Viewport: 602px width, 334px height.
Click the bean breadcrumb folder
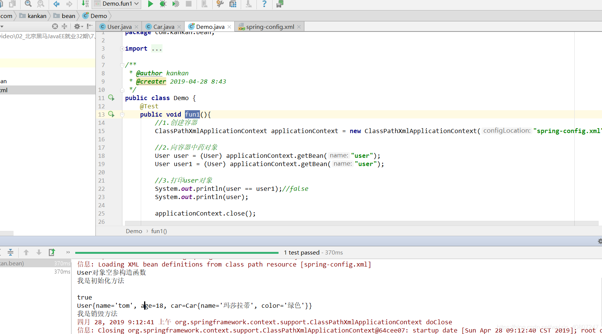click(x=64, y=16)
